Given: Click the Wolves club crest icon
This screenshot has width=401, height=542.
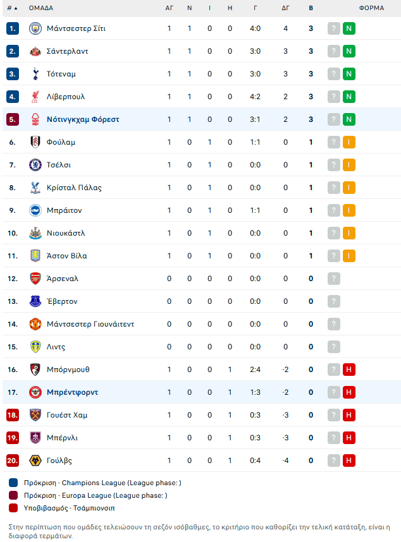Looking at the screenshot, I should [35, 461].
